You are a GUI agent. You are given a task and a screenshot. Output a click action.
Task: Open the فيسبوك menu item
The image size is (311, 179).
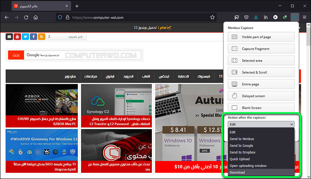pyautogui.click(x=204, y=76)
